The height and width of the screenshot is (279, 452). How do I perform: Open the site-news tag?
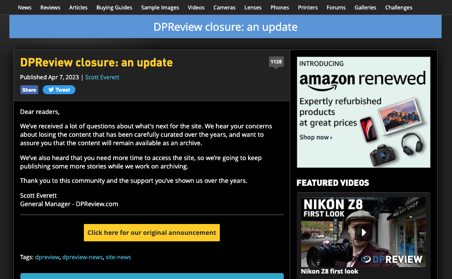click(118, 257)
